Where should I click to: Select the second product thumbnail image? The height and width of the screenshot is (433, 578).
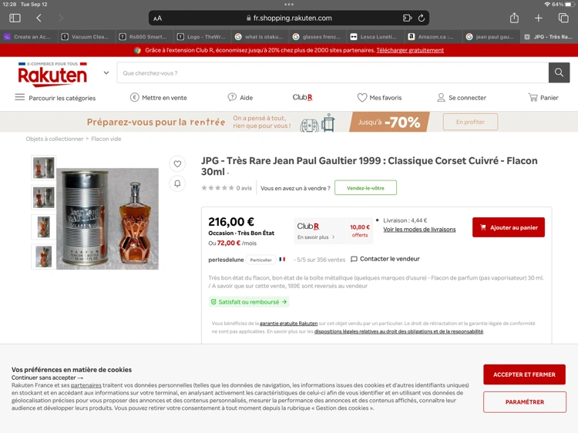(43, 197)
